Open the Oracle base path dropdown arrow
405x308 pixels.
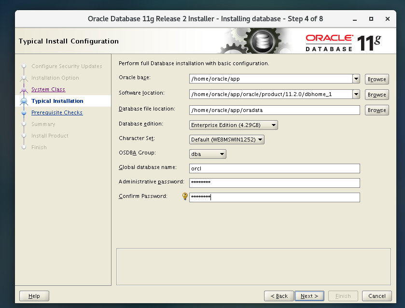pyautogui.click(x=356, y=79)
